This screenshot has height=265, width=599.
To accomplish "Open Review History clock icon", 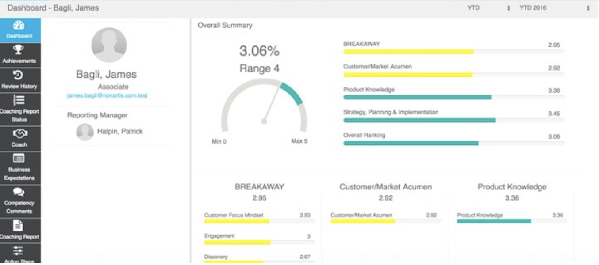I will pos(19,76).
